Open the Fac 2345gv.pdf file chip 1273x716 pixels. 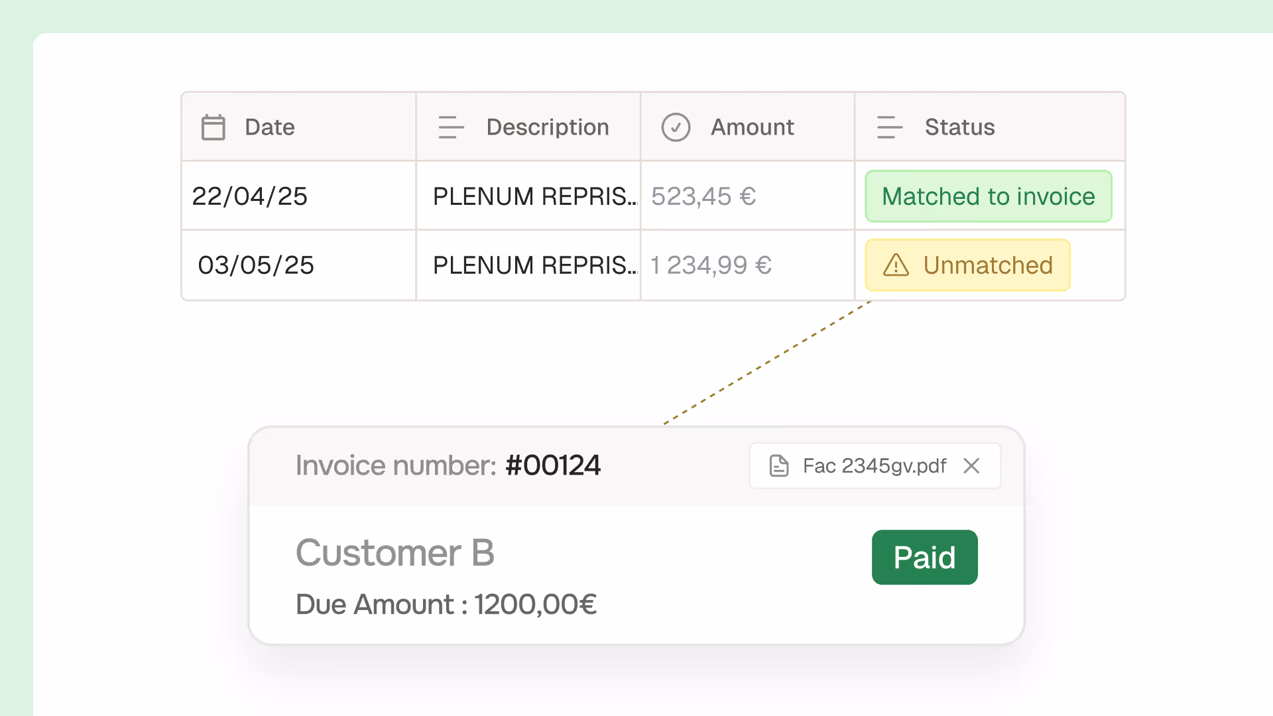(874, 466)
